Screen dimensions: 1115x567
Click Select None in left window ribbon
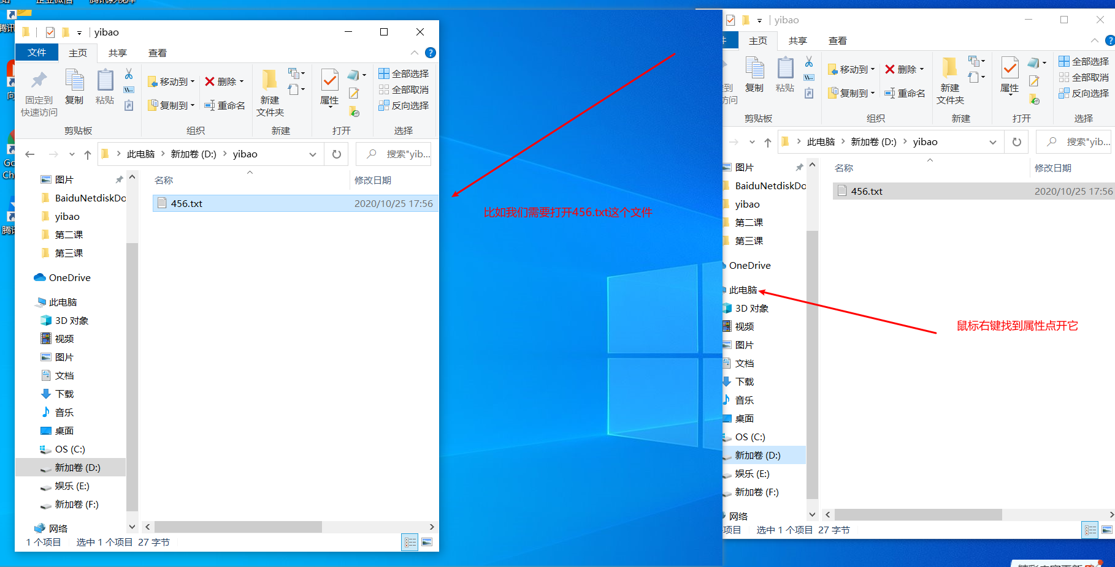click(x=404, y=89)
